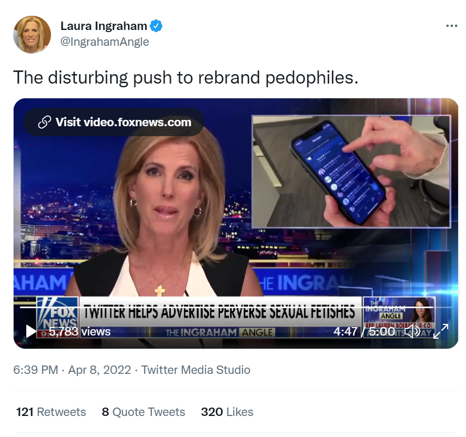Viewport: 466px width, 437px height.
Task: Open the @IngrahamAngle handle link
Action: coord(105,42)
